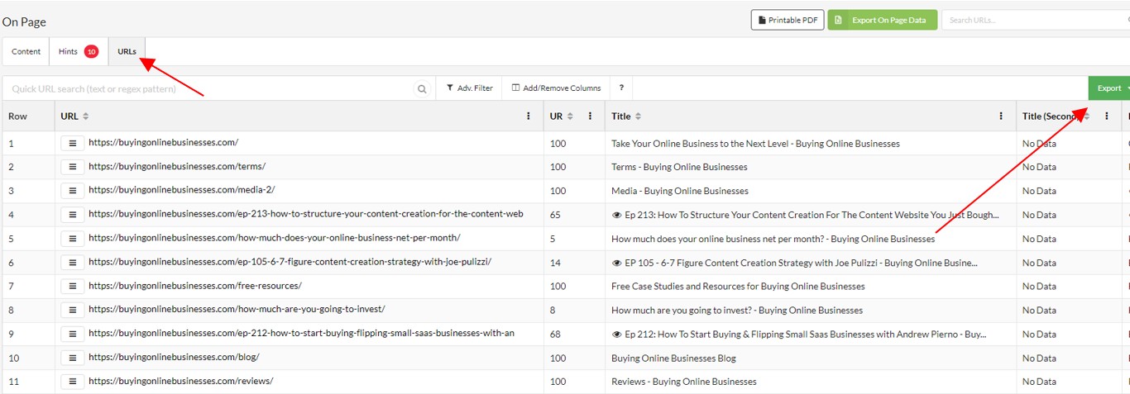This screenshot has width=1130, height=394.
Task: Open row menu icon for ep-212 URL
Action: [72, 335]
